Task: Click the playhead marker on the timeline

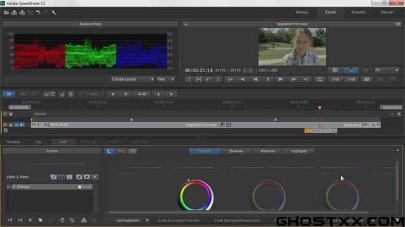Action: tap(320, 108)
